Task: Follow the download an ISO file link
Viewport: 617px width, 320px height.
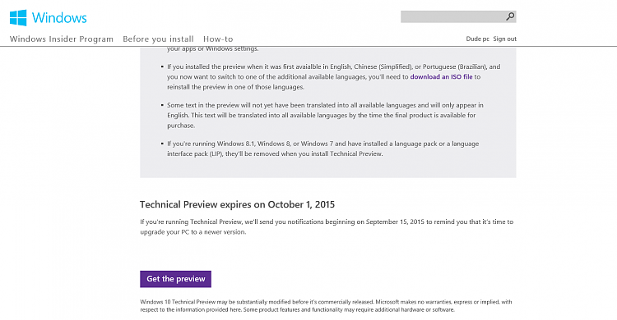Action: [441, 76]
